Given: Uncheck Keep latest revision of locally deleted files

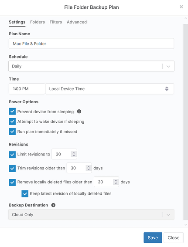Looking at the screenshot, I should click(25, 194).
